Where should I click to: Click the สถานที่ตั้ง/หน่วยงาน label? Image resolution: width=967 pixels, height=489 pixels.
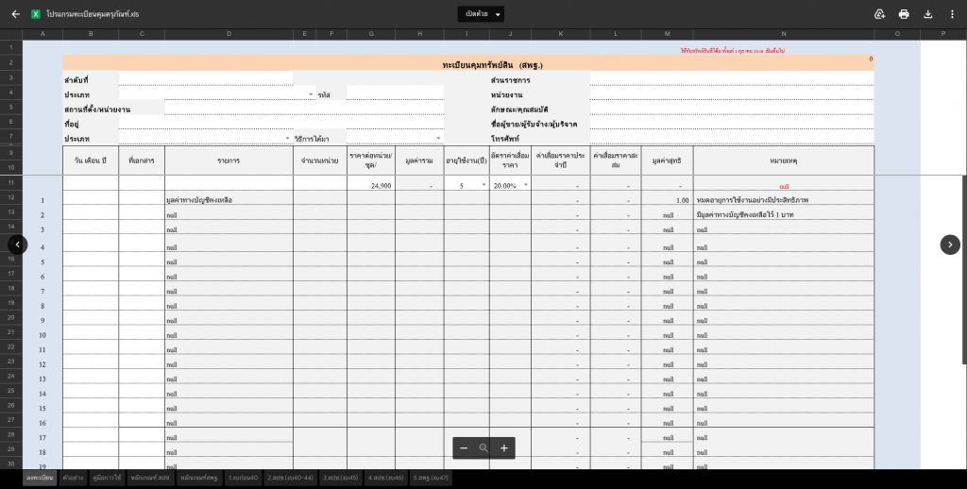pos(97,110)
